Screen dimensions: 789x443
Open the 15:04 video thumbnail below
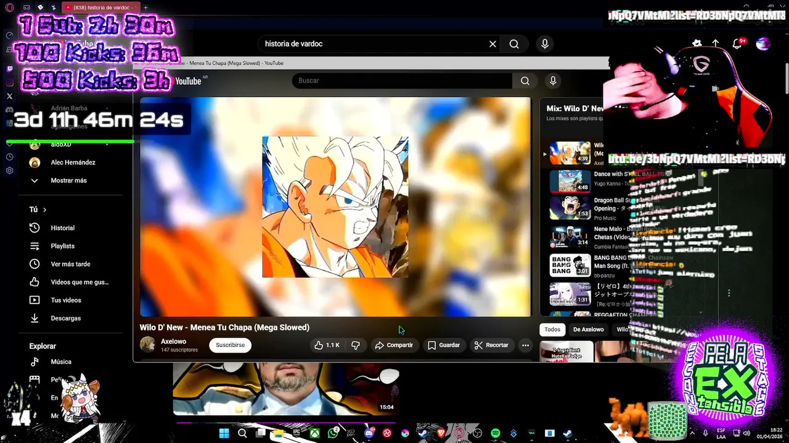click(286, 389)
